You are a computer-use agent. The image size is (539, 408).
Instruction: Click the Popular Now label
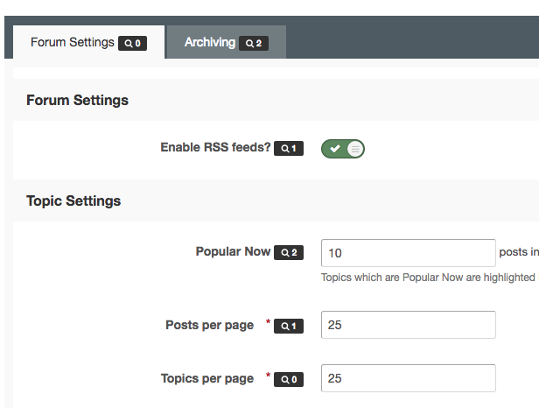click(233, 251)
